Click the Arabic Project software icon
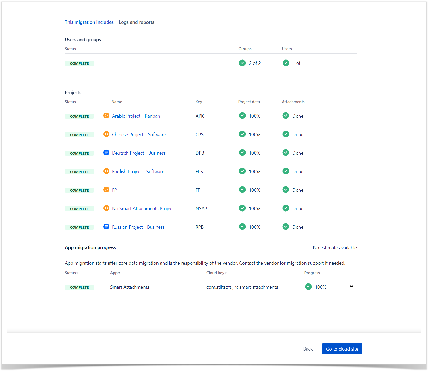Viewport: 430px width, 372px height. pyautogui.click(x=106, y=116)
